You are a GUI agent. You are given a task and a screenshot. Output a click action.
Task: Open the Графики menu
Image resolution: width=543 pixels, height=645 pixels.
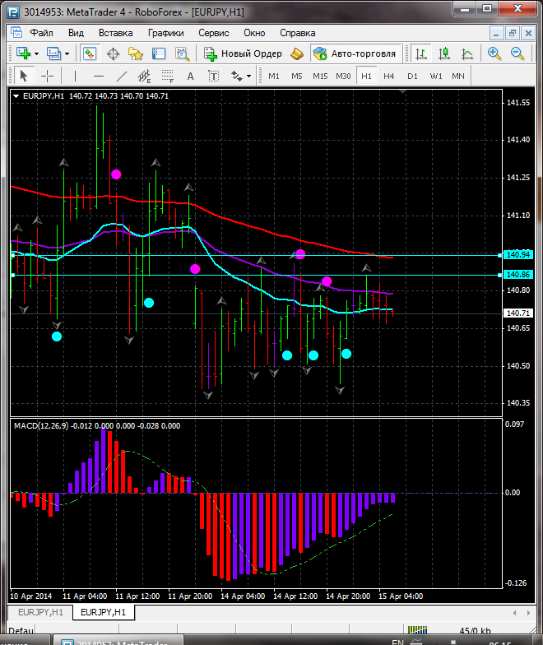tap(165, 33)
